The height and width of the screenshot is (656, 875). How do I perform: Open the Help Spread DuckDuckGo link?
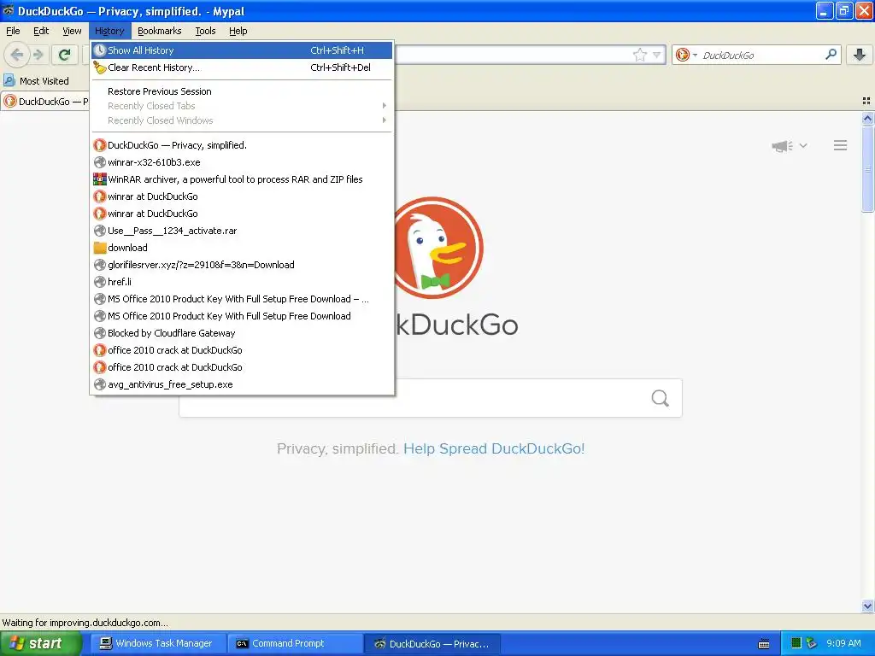[x=494, y=448]
